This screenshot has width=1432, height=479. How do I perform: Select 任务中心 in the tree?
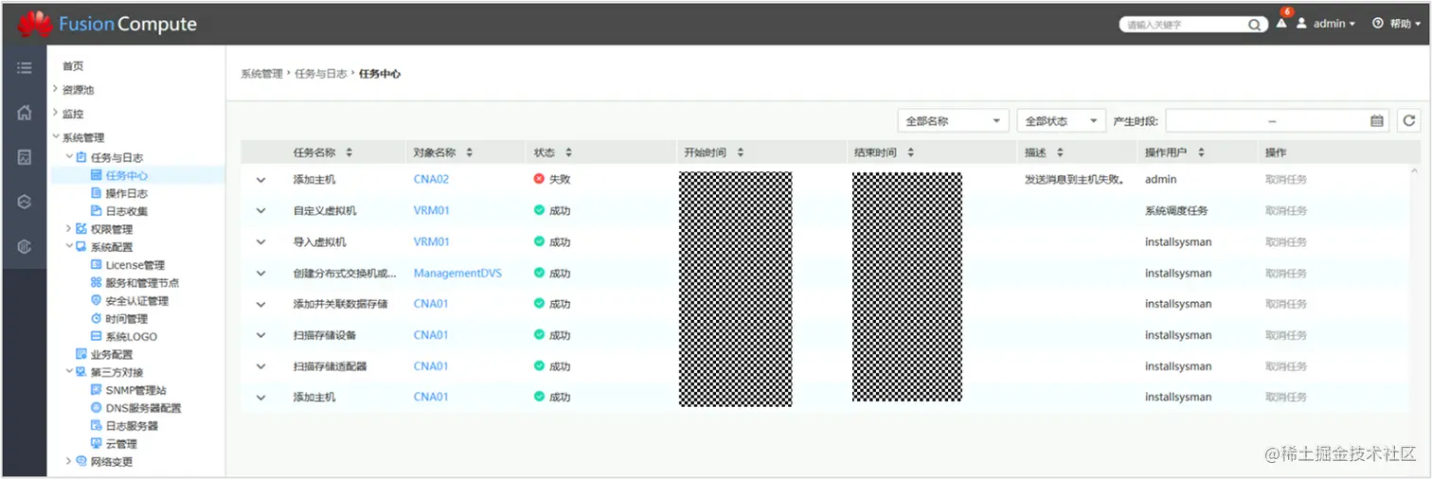[126, 175]
